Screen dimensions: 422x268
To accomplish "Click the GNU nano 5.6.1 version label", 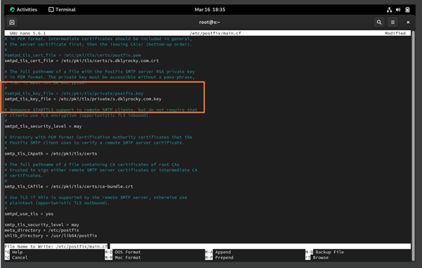I will click(x=27, y=33).
